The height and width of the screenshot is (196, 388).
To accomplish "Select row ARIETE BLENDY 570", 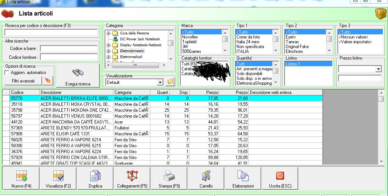I will 162,128.
